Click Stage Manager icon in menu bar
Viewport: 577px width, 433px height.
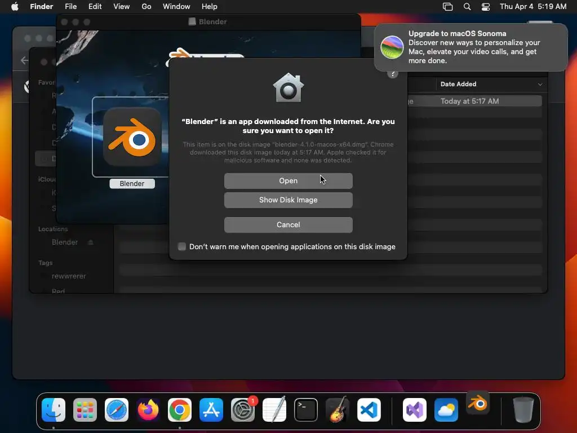(x=448, y=7)
